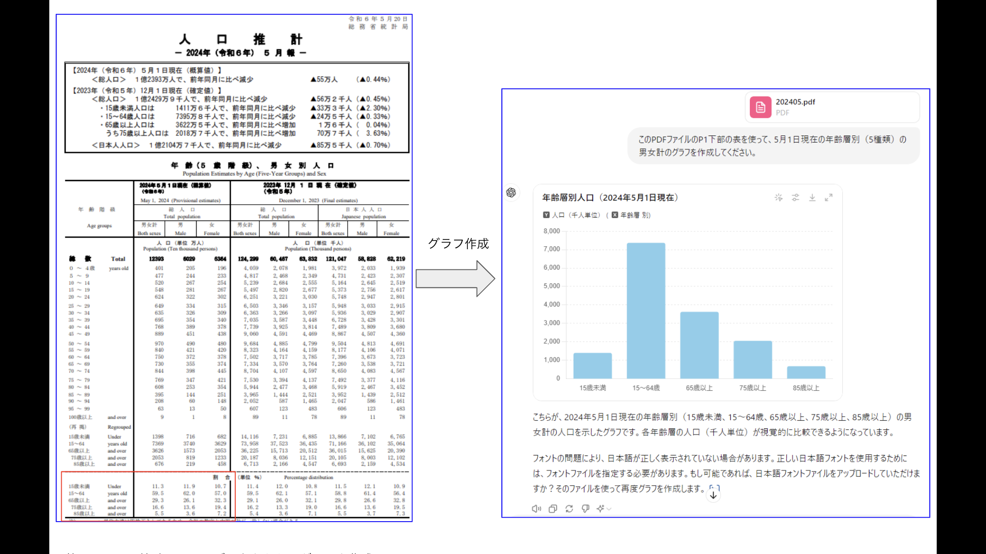Viewport: 986px width, 554px height.
Task: Click the 15歳未満 bar in the chart
Action: 593,366
